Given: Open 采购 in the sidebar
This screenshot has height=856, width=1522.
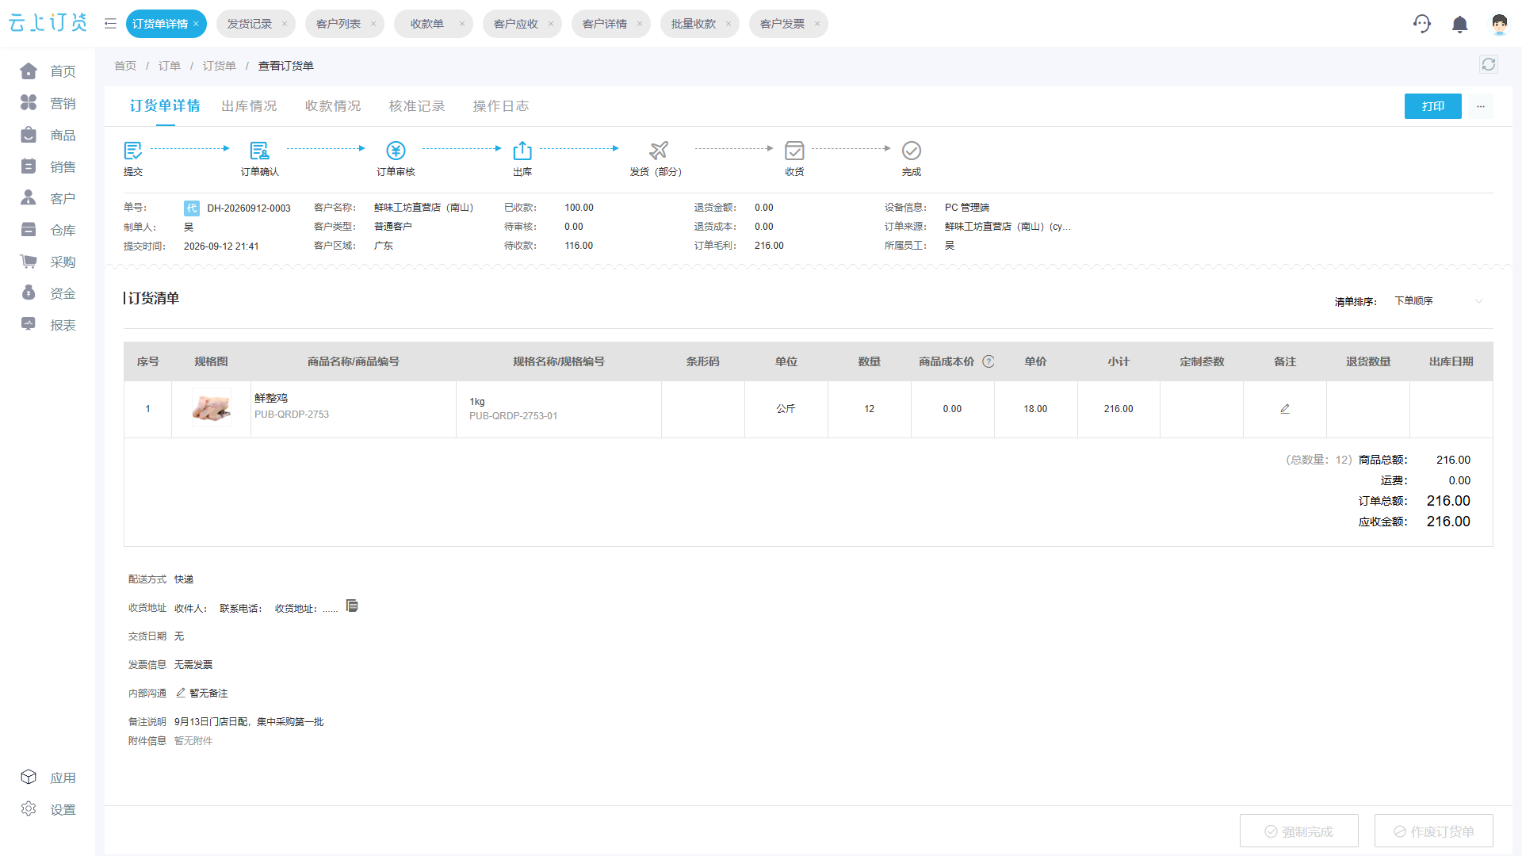Looking at the screenshot, I should pos(48,262).
